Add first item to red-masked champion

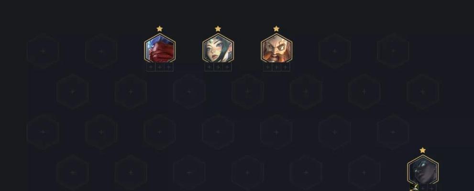pos(151,67)
